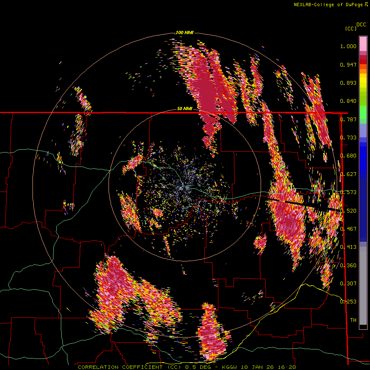Click the 1.000 legend value
The height and width of the screenshot is (370, 370).
348,46
